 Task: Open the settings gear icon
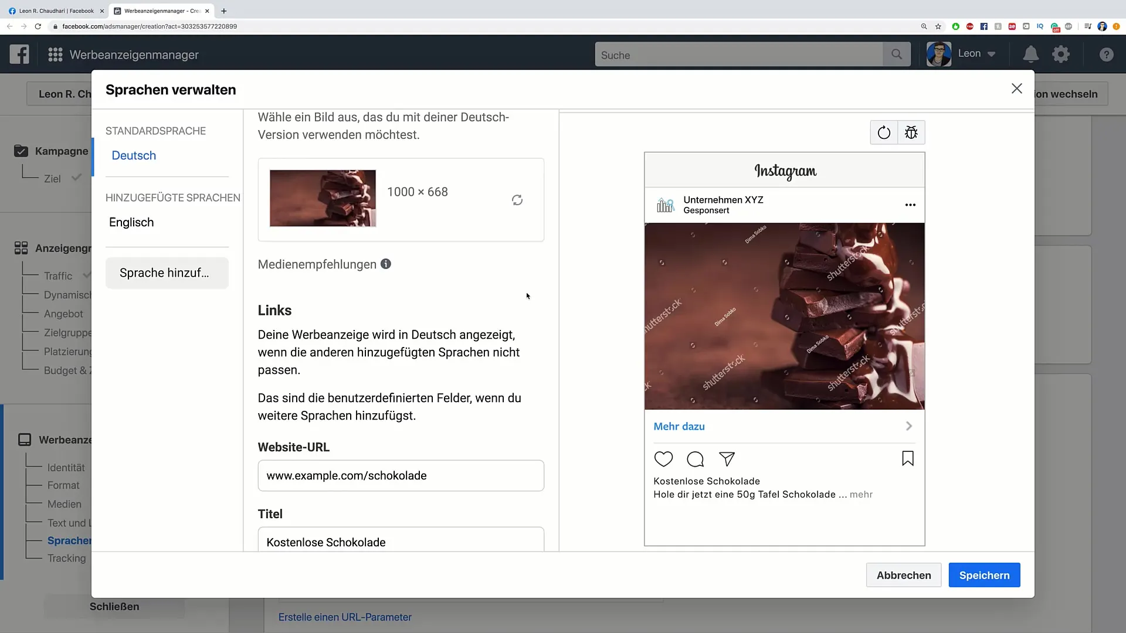coord(1061,54)
